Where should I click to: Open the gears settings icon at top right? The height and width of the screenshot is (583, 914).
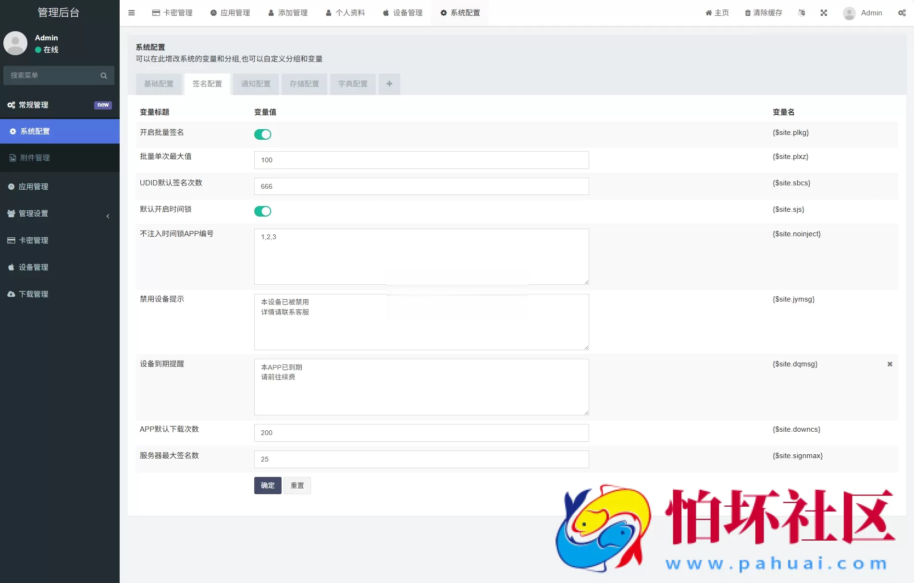(x=902, y=13)
